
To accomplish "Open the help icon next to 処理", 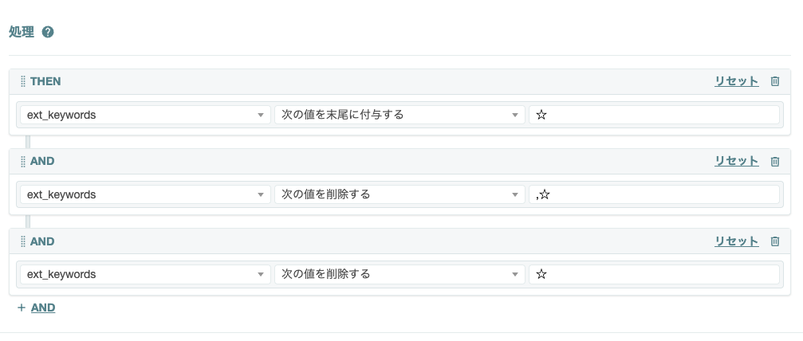I will (48, 32).
